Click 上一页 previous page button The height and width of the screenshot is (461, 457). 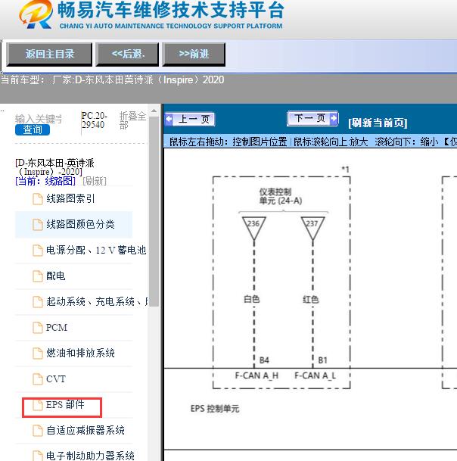(190, 119)
